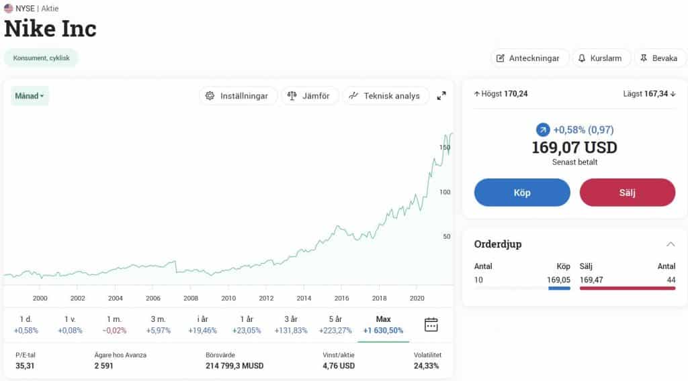Click the US flag NYSE icon
The width and height of the screenshot is (688, 381).
pyautogui.click(x=8, y=8)
